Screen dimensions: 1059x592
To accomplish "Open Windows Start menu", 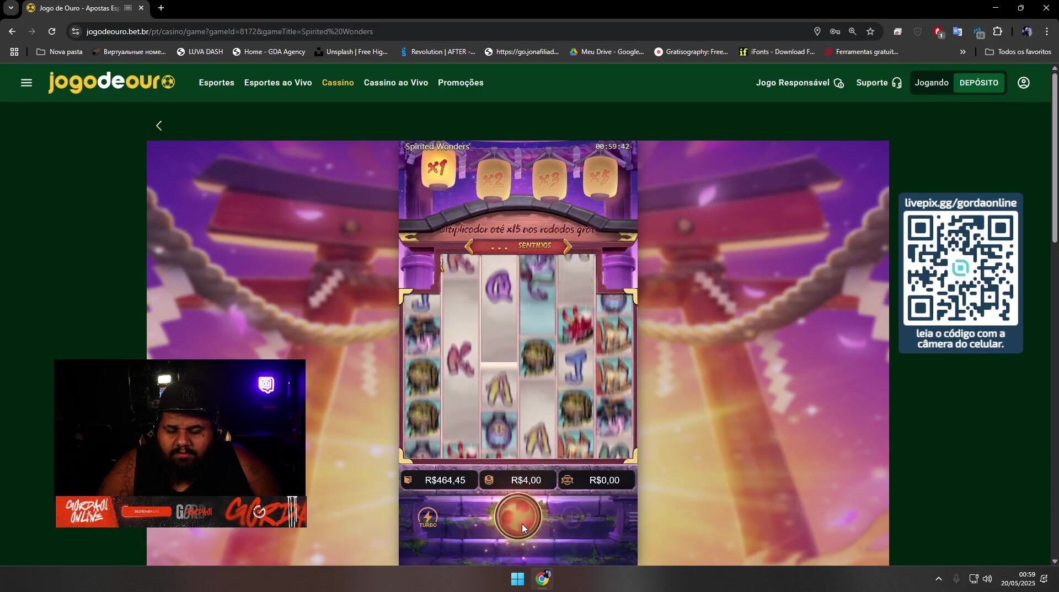I will pyautogui.click(x=517, y=579).
